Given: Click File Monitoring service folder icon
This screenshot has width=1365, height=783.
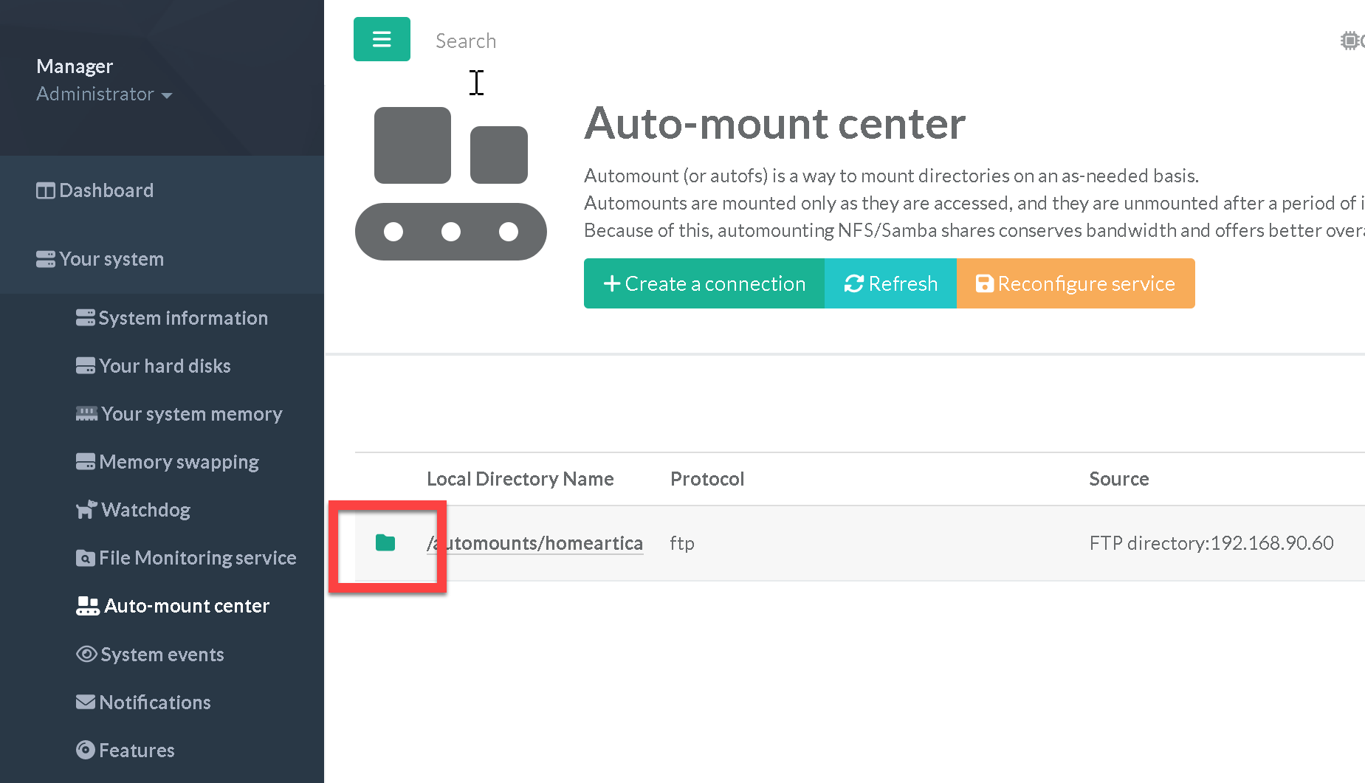Looking at the screenshot, I should 86,558.
